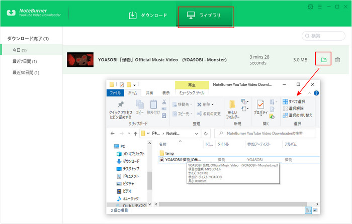Click the history icon in 開く group
The image size is (352, 224).
point(272,117)
